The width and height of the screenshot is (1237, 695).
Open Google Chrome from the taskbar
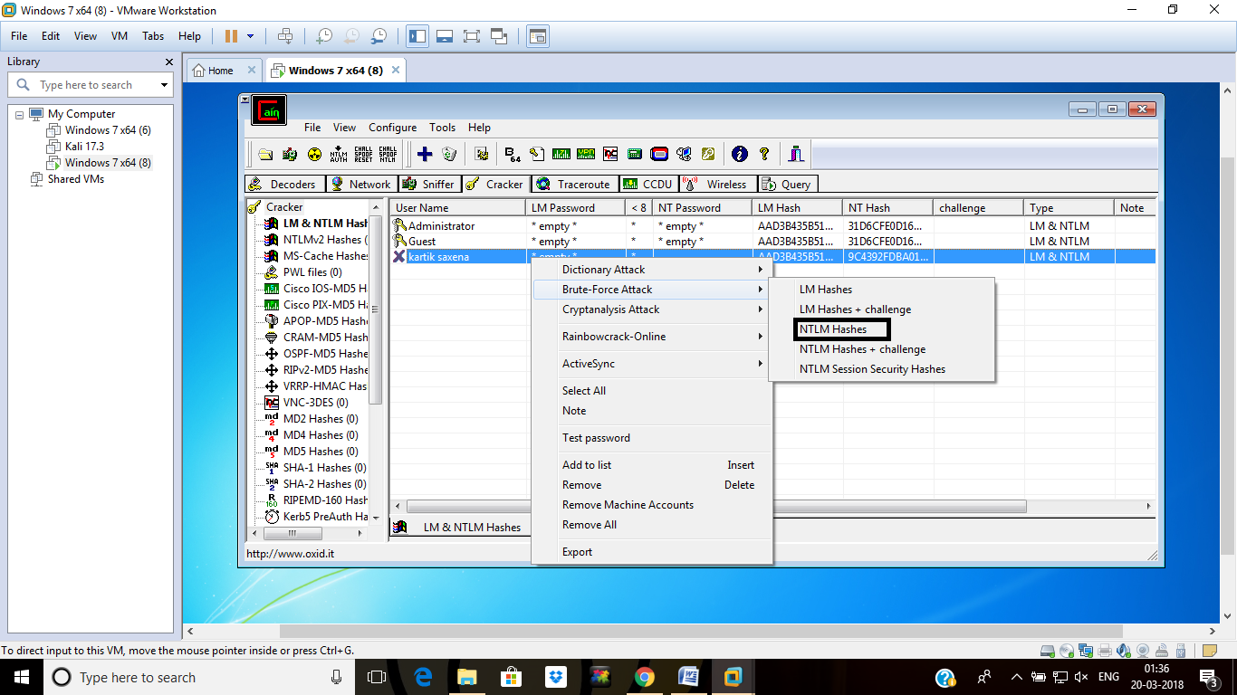(x=644, y=677)
